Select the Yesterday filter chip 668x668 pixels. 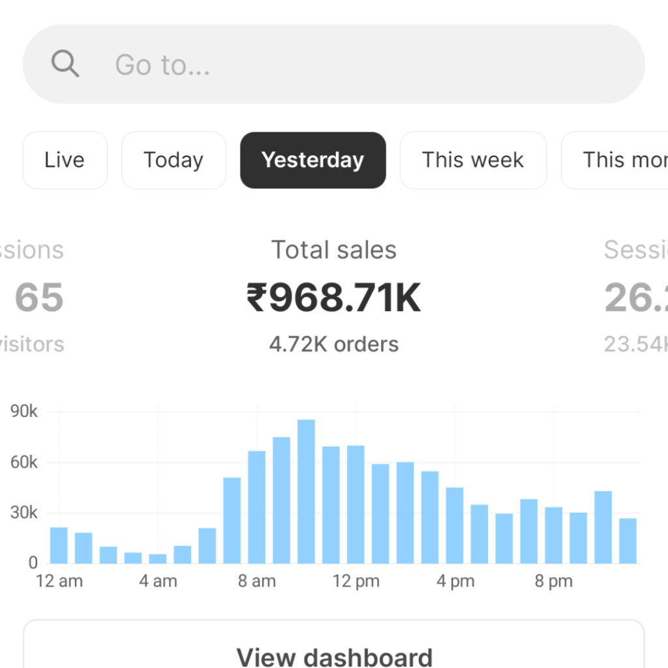(x=312, y=160)
